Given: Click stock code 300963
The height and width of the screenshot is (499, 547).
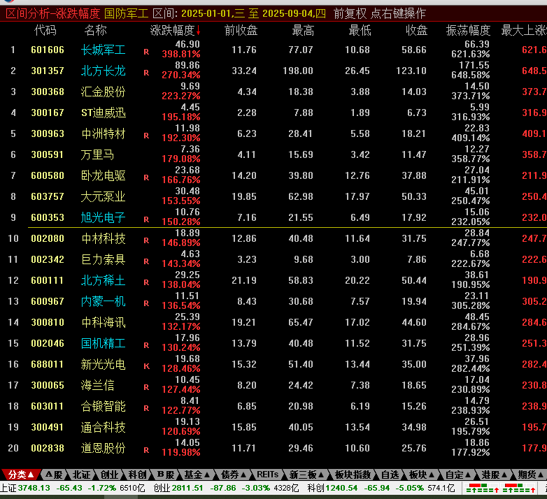Looking at the screenshot, I should (x=48, y=133).
